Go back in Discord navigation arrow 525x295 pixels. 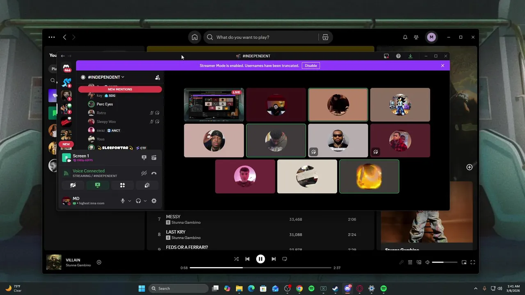coord(63,56)
